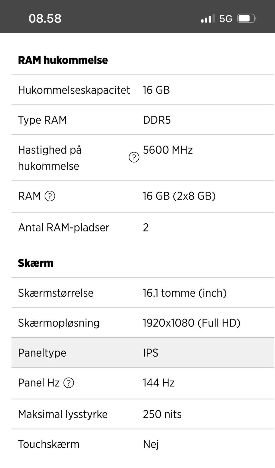Viewport: 275px width, 468px height.
Task: Tap the cellular signal bars icon
Action: [x=208, y=19]
